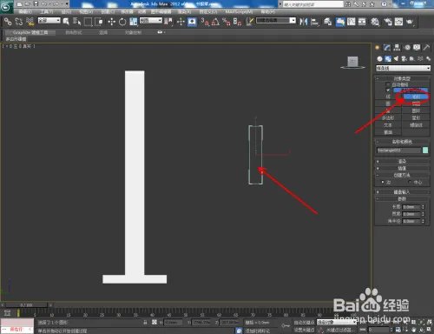Choose the Select Object tool
Image resolution: width=434 pixels, height=334 pixels.
click(x=66, y=22)
